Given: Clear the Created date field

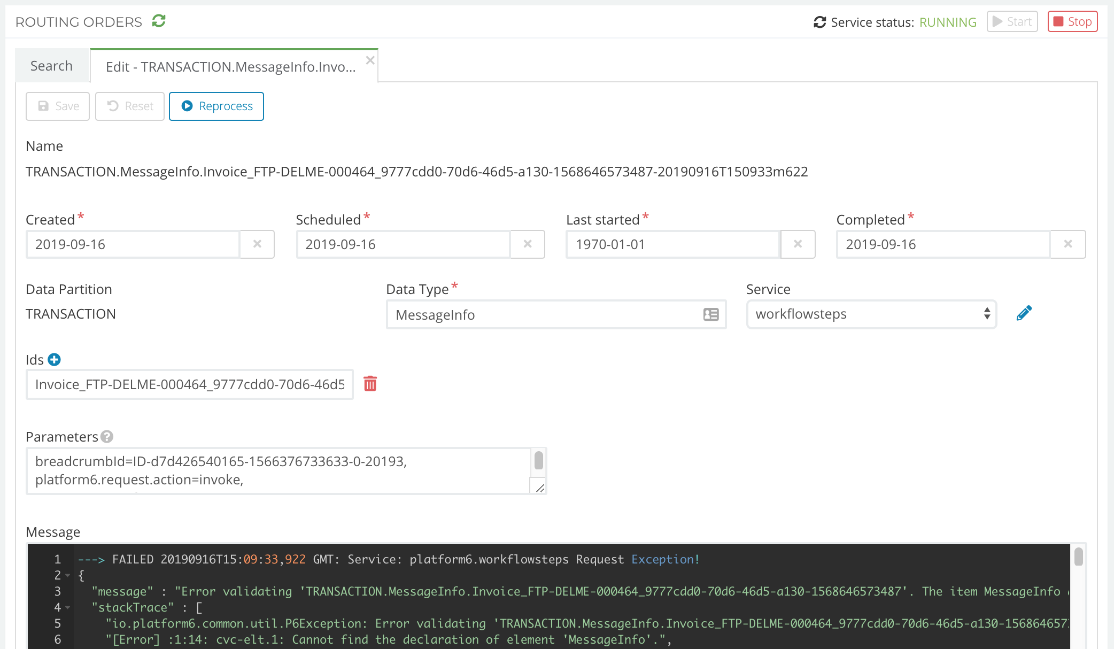Looking at the screenshot, I should coord(257,244).
